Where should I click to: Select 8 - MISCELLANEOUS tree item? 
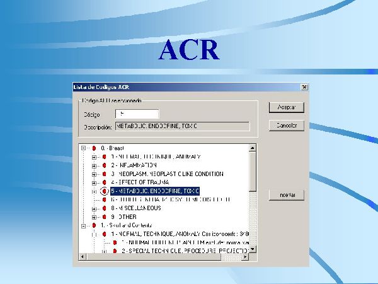(135, 208)
